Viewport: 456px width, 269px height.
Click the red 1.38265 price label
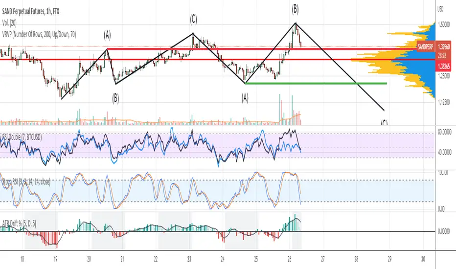(x=443, y=67)
